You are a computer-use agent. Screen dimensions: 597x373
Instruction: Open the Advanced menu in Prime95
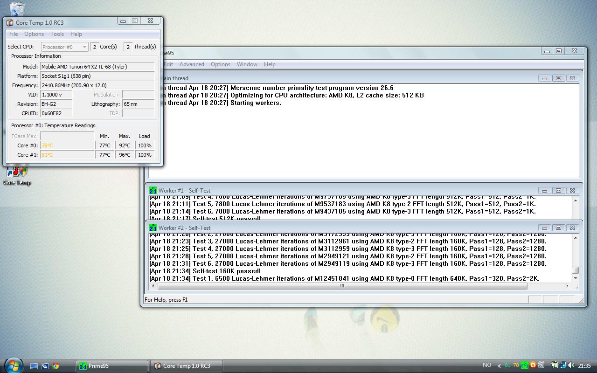(192, 64)
